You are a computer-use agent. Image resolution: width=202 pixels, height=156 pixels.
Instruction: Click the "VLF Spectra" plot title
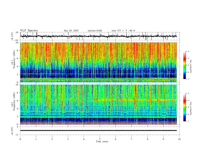tap(29, 31)
